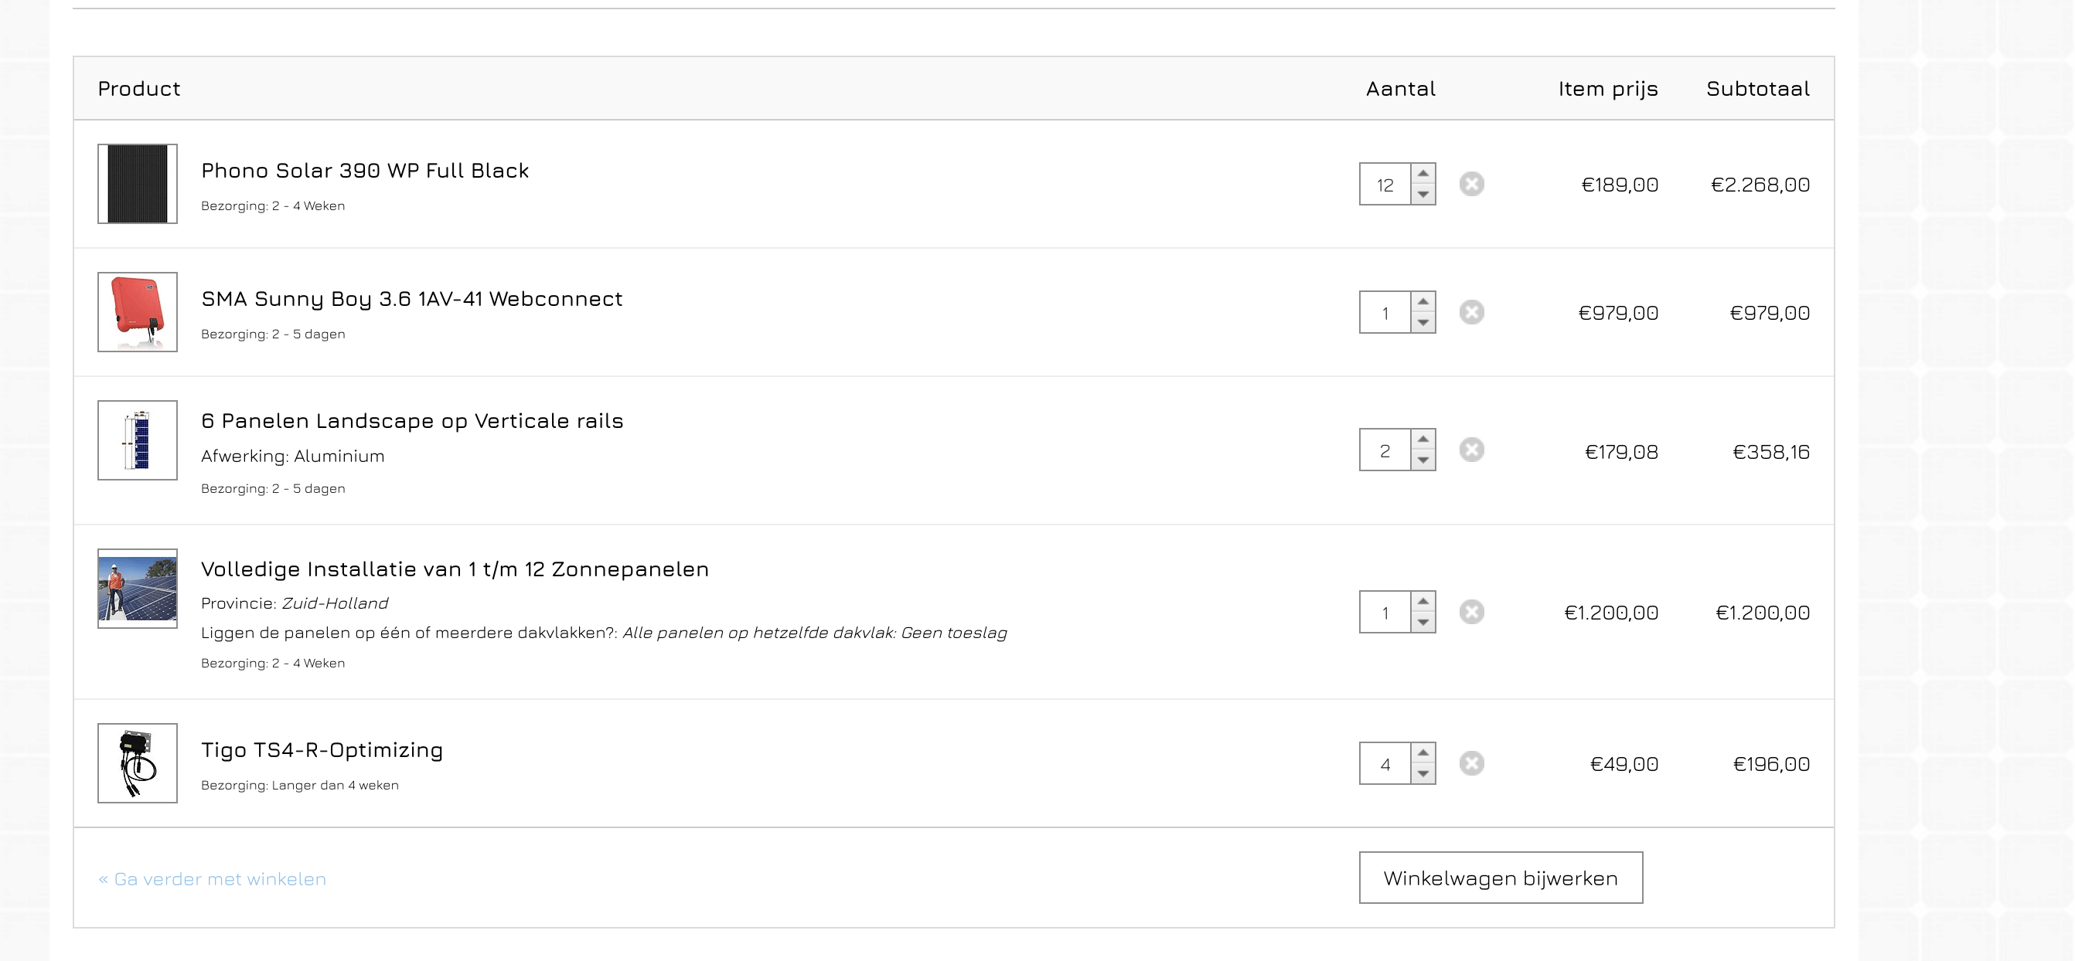Decrease Volledige Installatie quantity down arrow
Viewport: 2075px width, 961px height.
1423,623
